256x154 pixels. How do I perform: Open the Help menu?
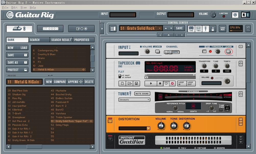click(33, 7)
